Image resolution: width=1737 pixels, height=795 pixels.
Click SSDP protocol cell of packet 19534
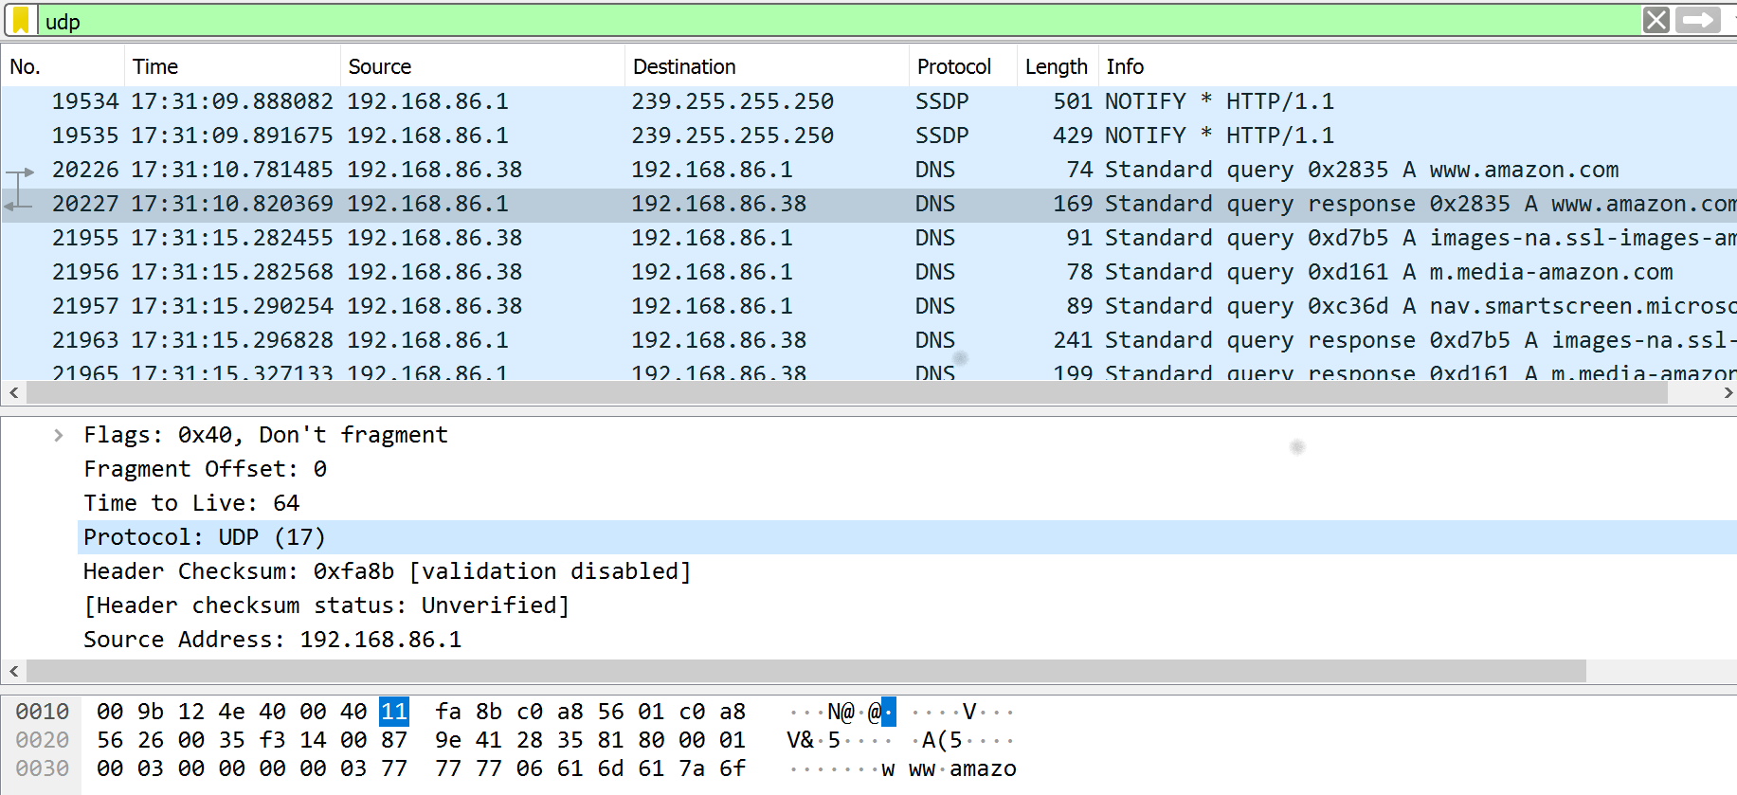tap(942, 101)
